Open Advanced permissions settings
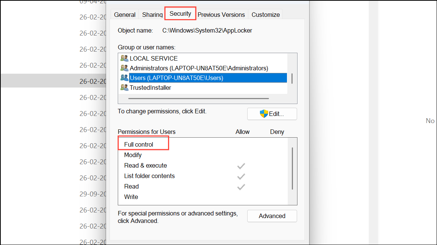Viewport: 437px width, 245px height. (x=272, y=216)
